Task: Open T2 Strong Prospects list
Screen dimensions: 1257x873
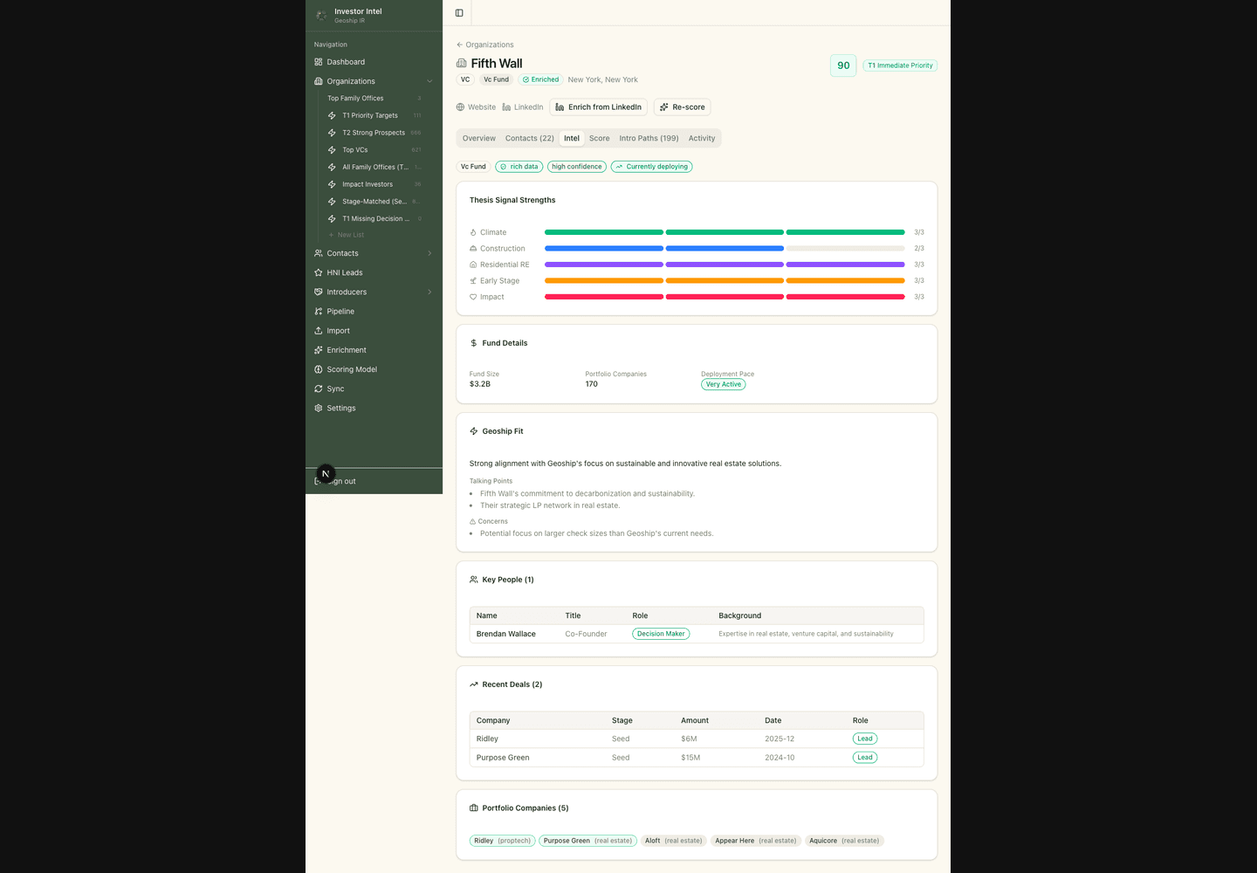Action: click(x=374, y=133)
